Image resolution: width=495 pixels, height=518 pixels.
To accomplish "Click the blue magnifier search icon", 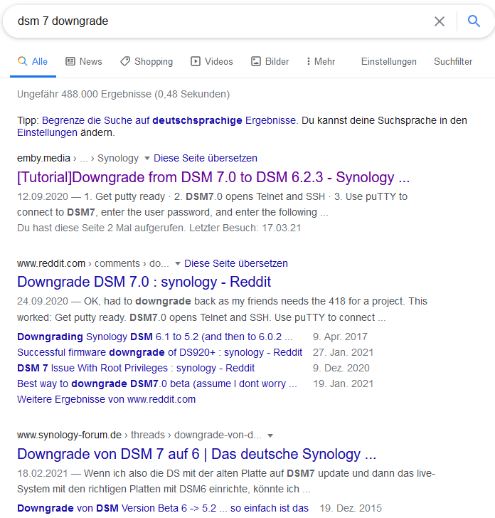I will pos(474,21).
